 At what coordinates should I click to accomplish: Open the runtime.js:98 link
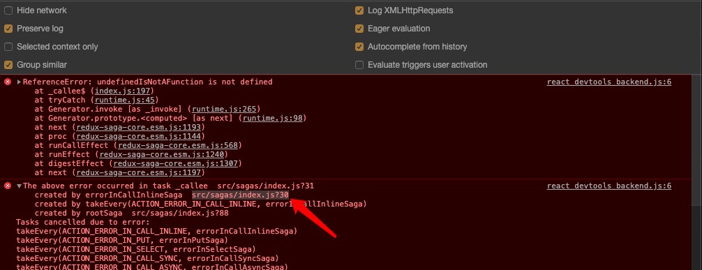pyautogui.click(x=273, y=118)
